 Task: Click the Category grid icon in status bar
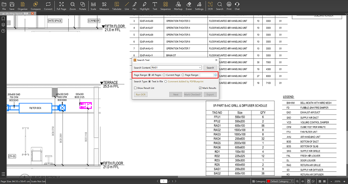pyautogui.click(x=254, y=181)
